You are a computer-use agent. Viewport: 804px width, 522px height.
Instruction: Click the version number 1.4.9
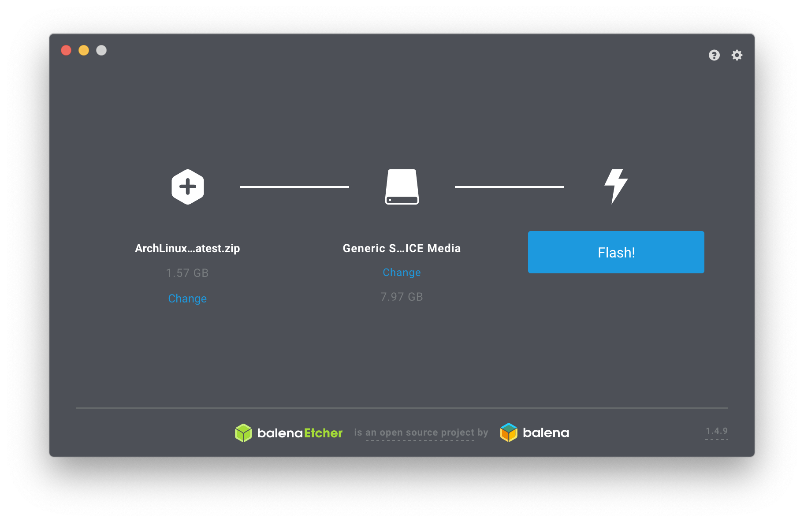717,431
